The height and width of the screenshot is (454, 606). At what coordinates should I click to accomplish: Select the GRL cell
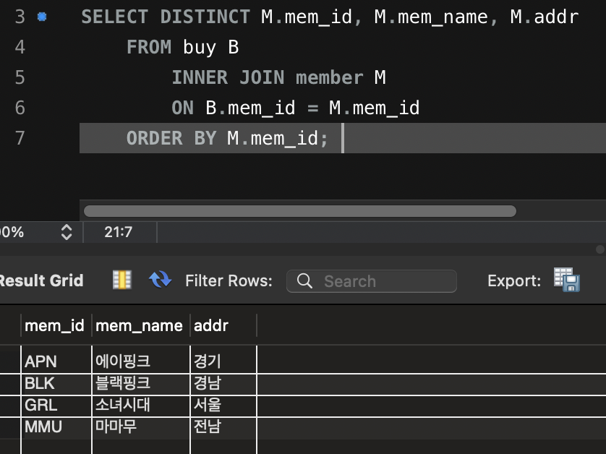click(x=56, y=406)
